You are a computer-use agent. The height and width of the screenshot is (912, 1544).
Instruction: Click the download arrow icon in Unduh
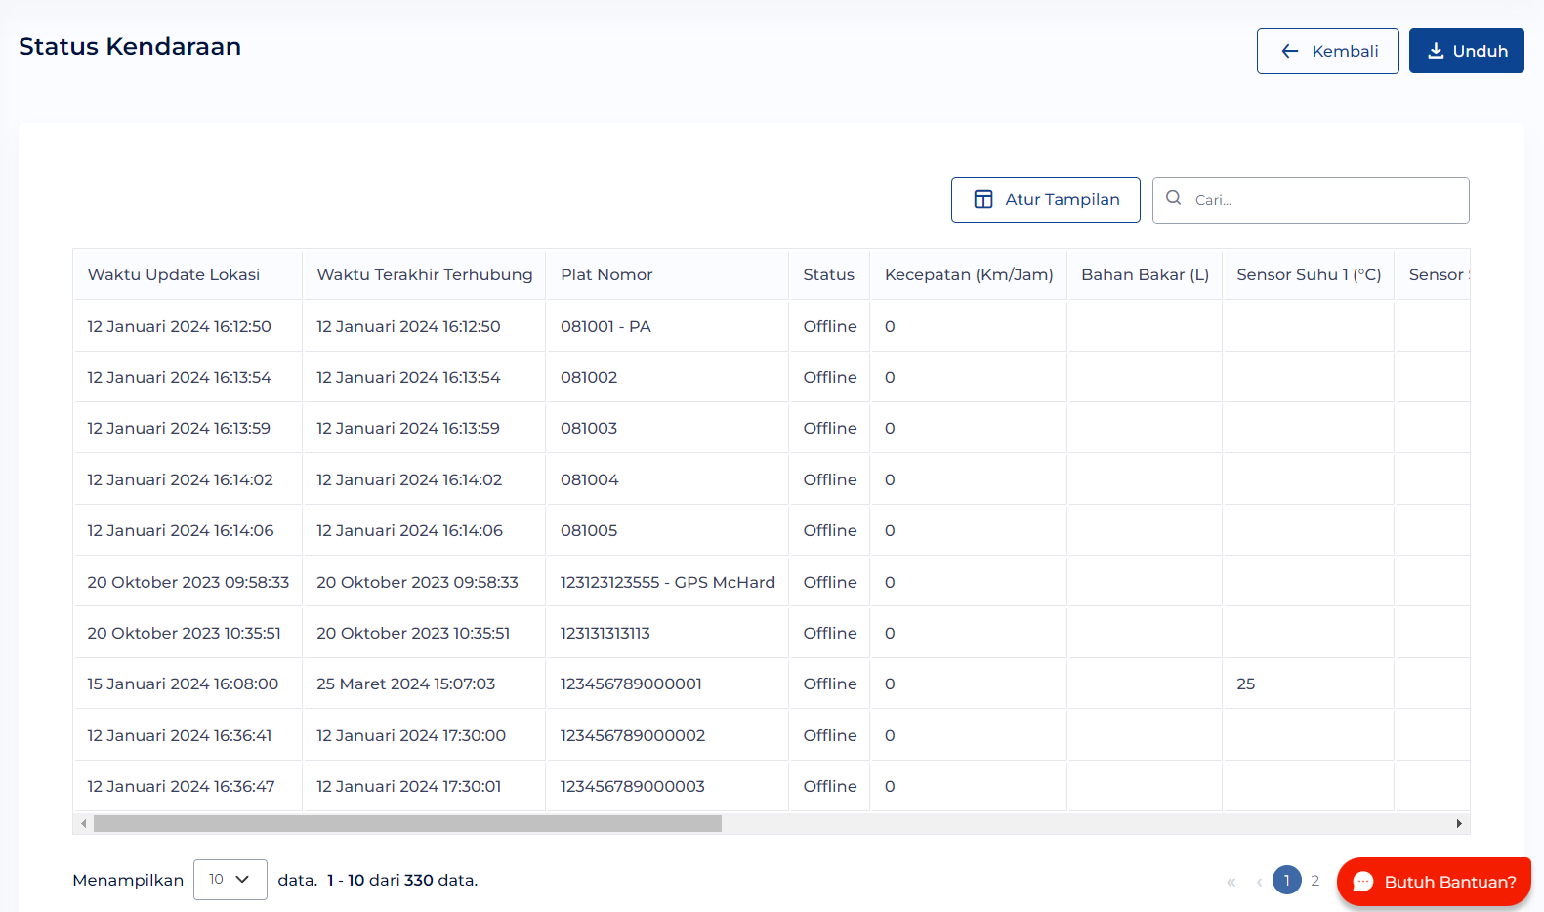(x=1436, y=51)
